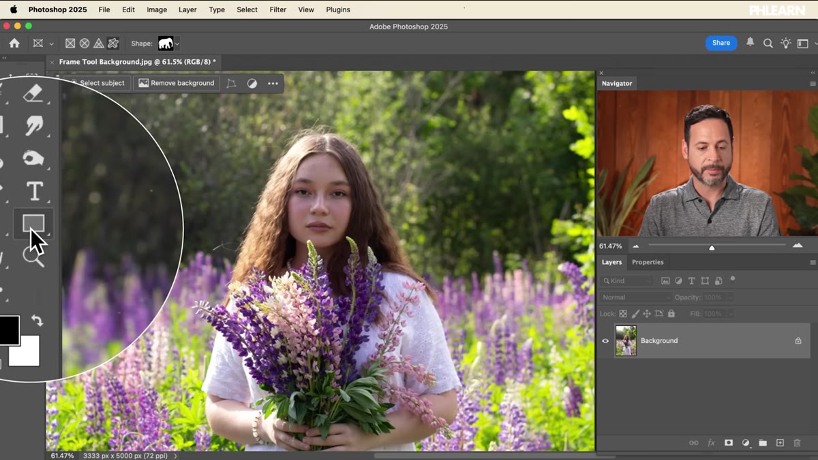This screenshot has width=818, height=460.
Task: Add a layer mask
Action: 728,443
